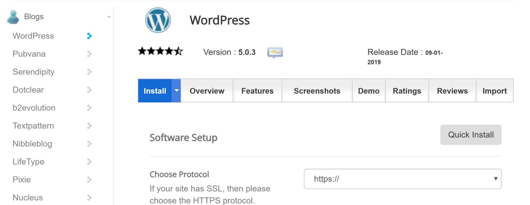Open the Choose Protocol https:// dropdown
Image resolution: width=530 pixels, height=205 pixels.
(402, 179)
